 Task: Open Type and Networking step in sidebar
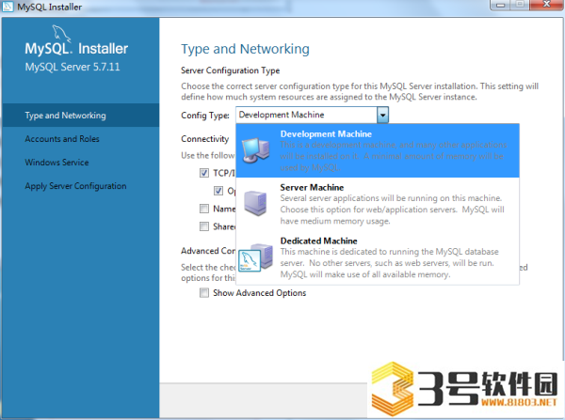click(81, 116)
